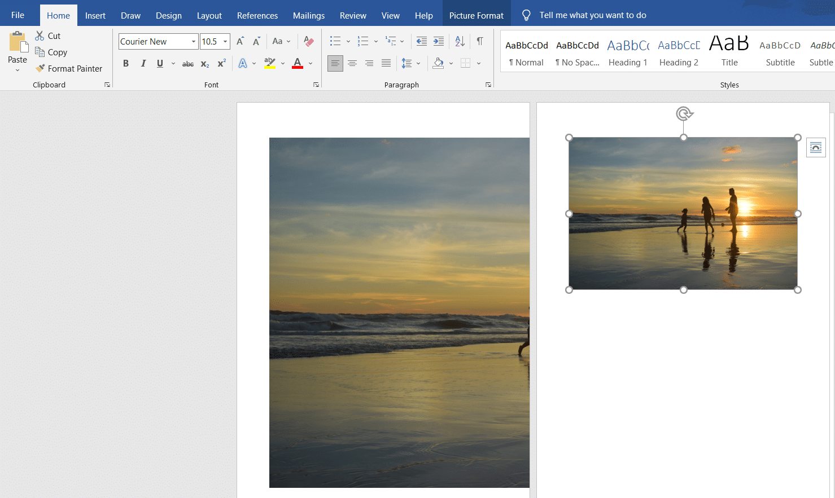The image size is (835, 498).
Task: Apply the Title style
Action: point(729,53)
